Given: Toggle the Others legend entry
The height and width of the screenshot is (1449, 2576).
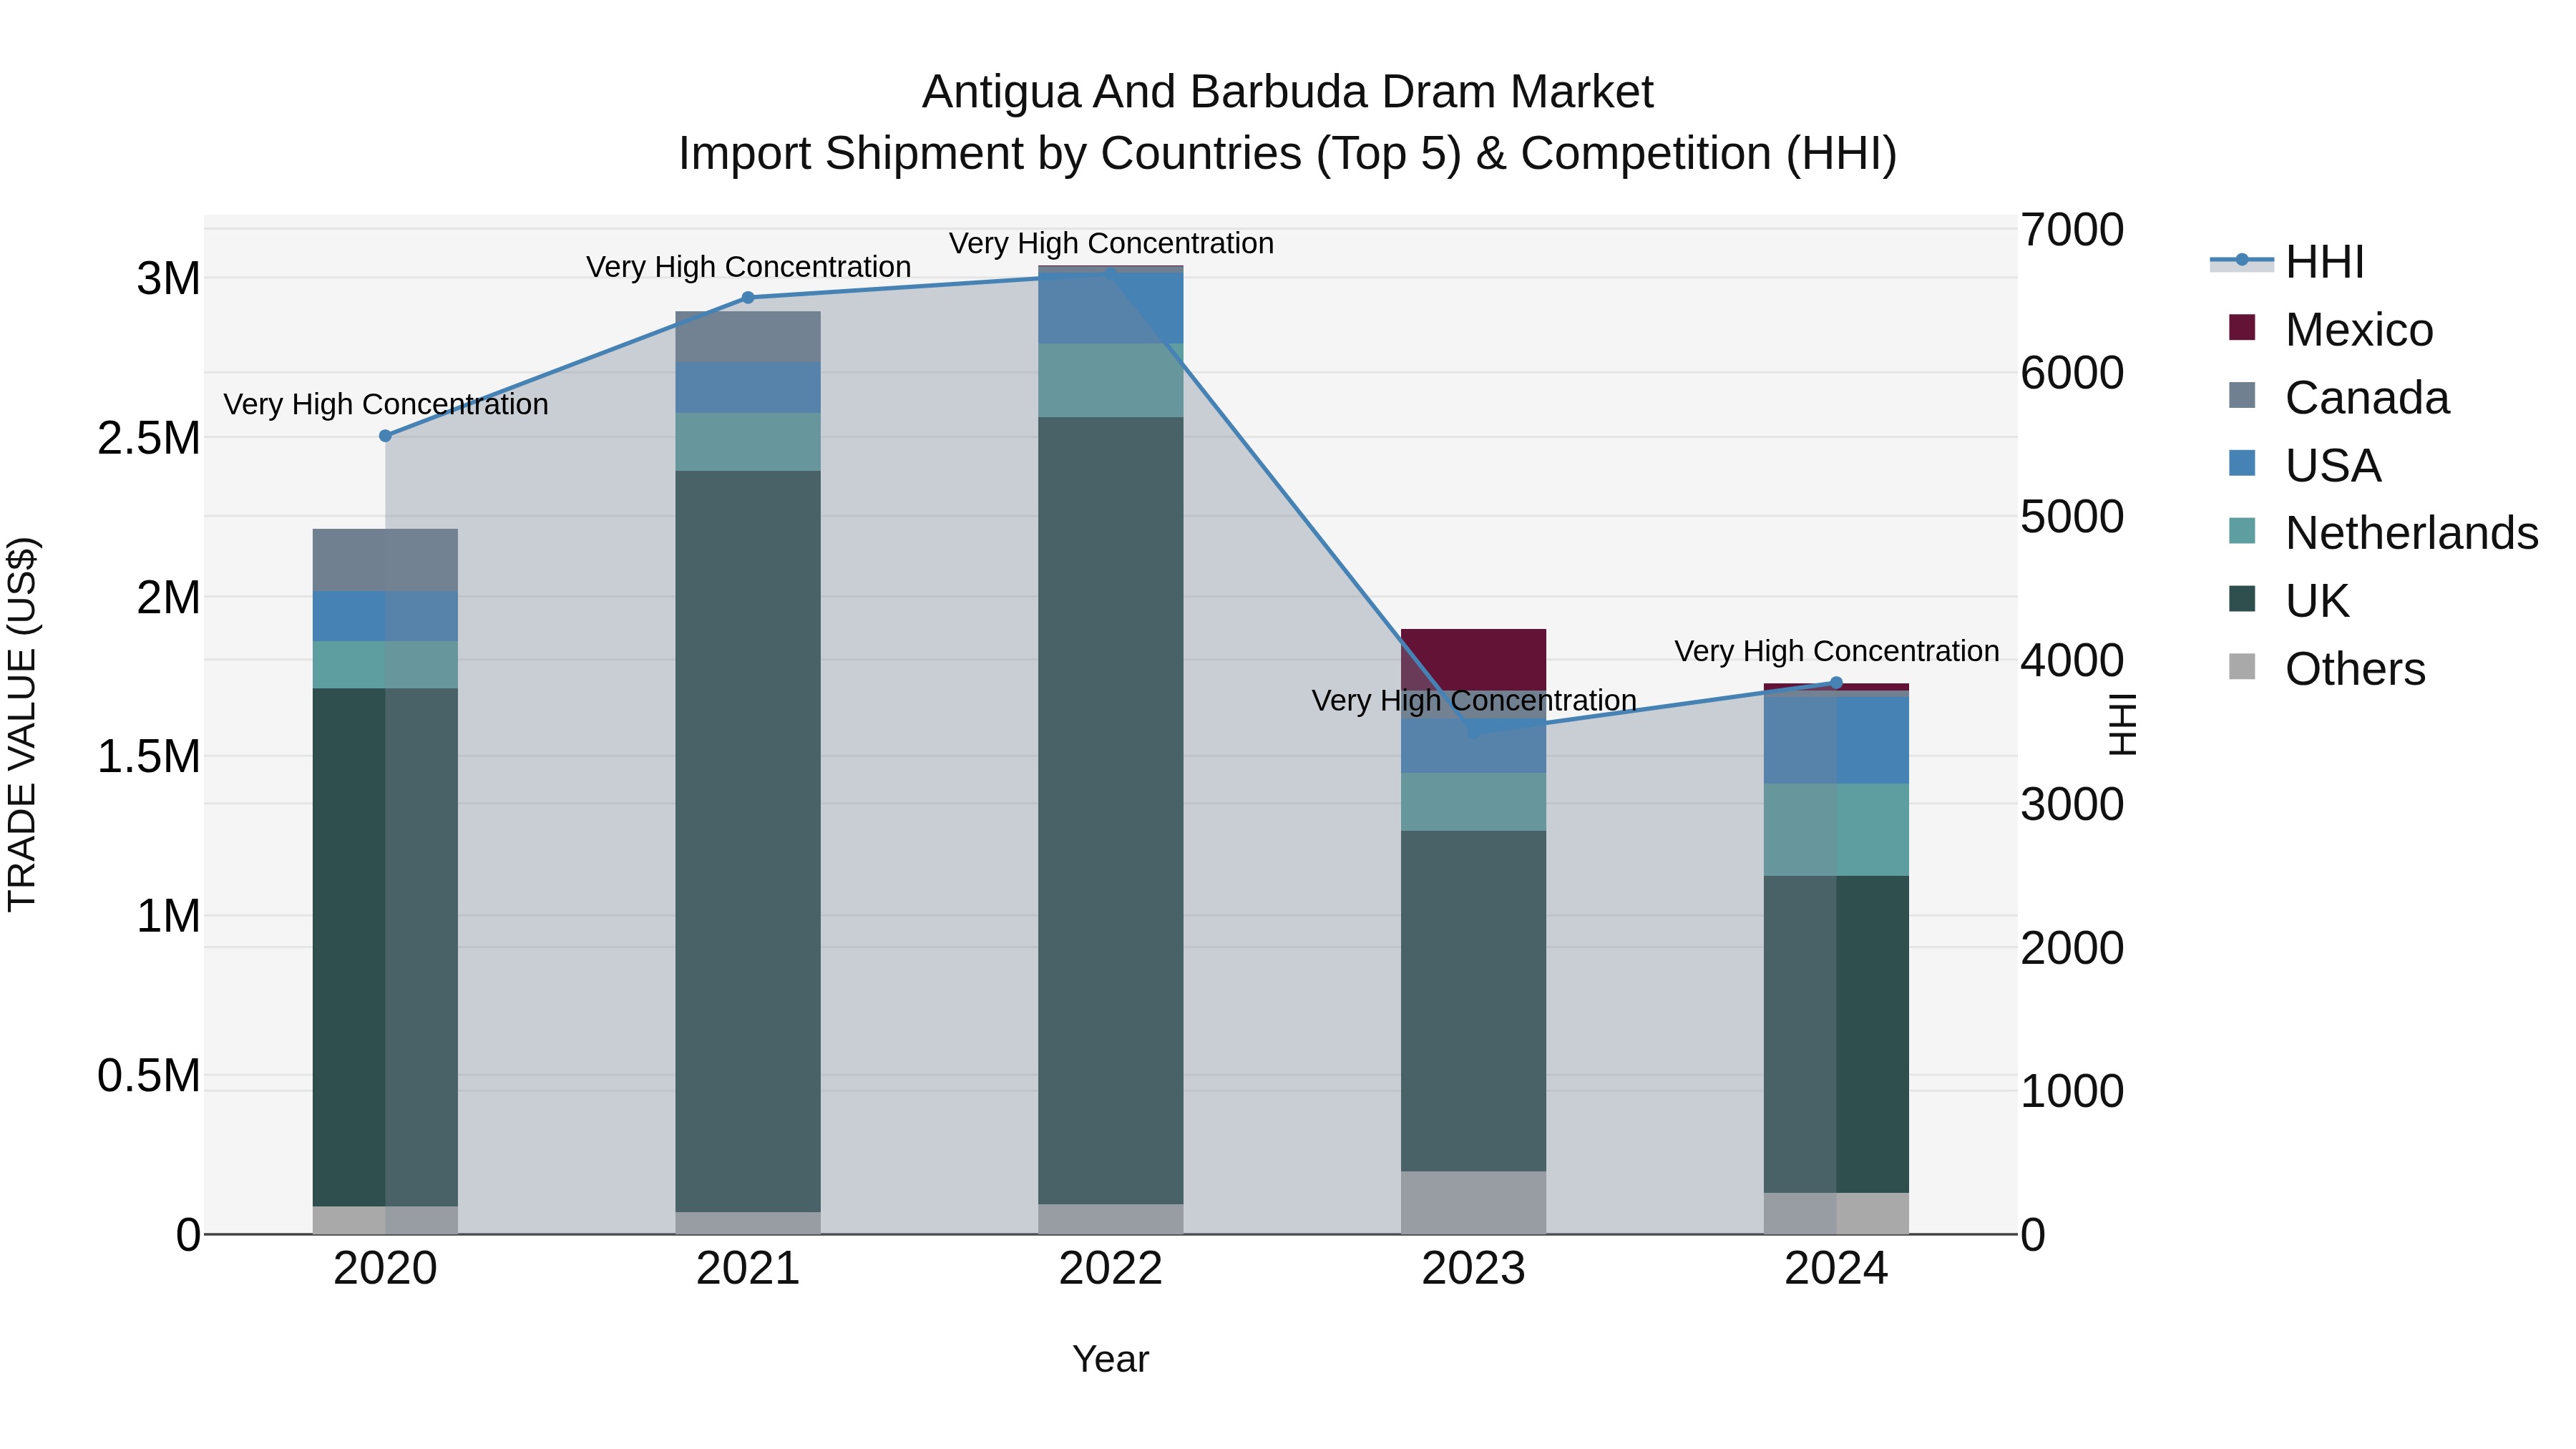Looking at the screenshot, I should click(2326, 669).
